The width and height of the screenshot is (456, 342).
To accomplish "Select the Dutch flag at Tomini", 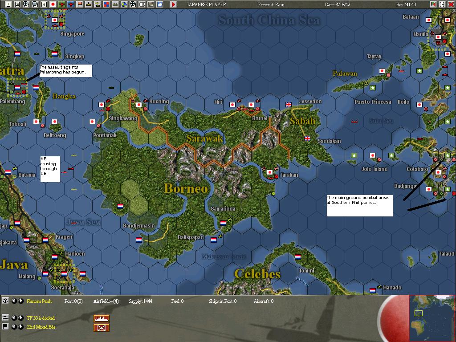I will [298, 257].
